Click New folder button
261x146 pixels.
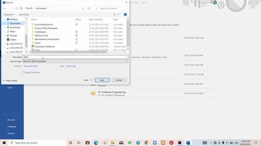(x=24, y=15)
